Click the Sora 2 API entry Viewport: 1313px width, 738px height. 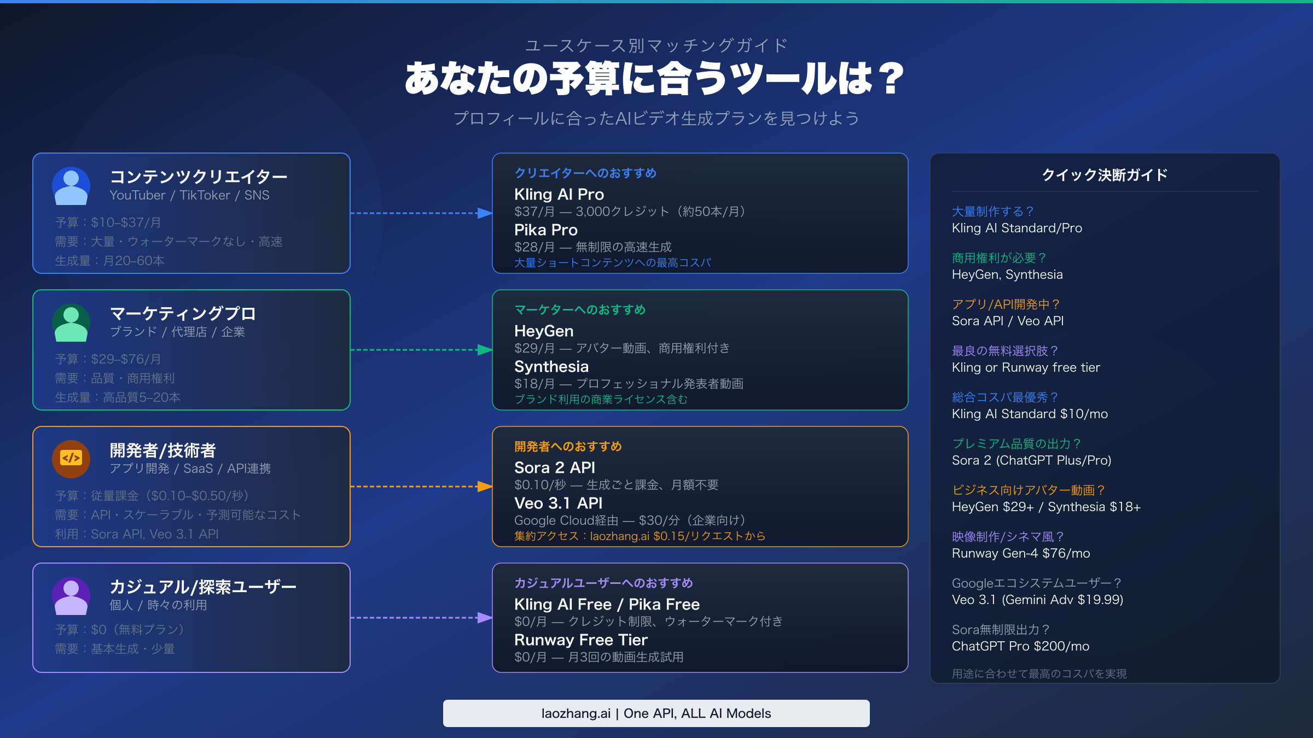(554, 467)
